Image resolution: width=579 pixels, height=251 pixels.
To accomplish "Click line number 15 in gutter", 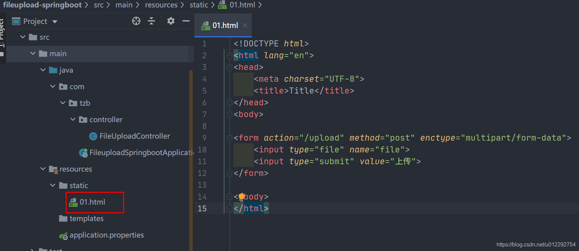I will point(202,209).
